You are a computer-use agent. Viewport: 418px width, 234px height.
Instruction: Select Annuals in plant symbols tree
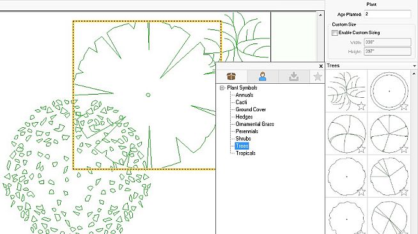point(244,95)
